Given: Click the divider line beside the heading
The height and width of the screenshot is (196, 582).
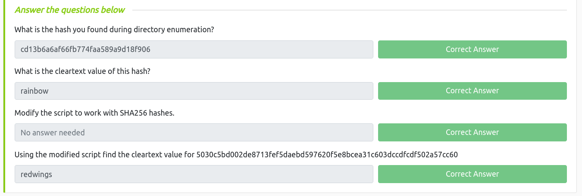Looking at the screenshot, I should pos(349,10).
